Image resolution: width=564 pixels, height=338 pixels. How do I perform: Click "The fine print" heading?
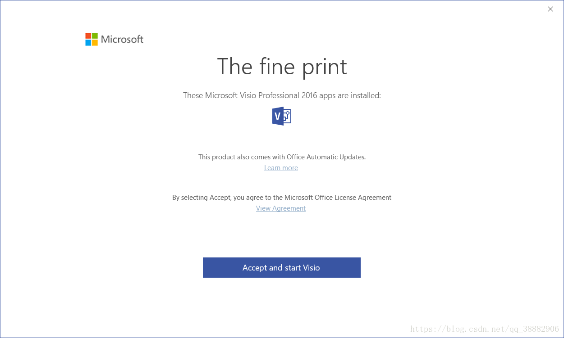(x=282, y=67)
